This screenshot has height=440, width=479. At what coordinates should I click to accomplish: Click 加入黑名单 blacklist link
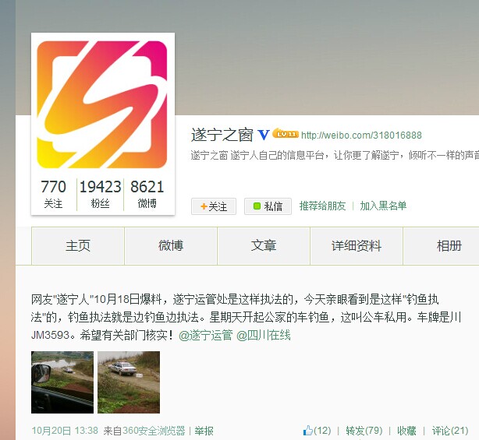[x=383, y=206]
